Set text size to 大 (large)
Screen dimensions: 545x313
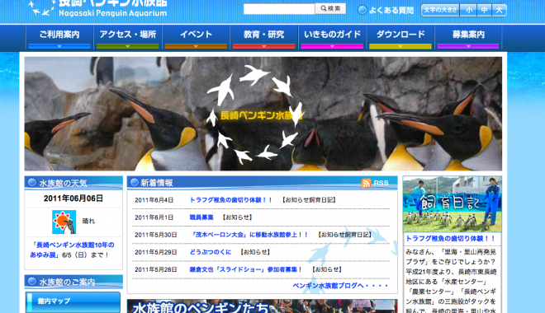(x=499, y=11)
